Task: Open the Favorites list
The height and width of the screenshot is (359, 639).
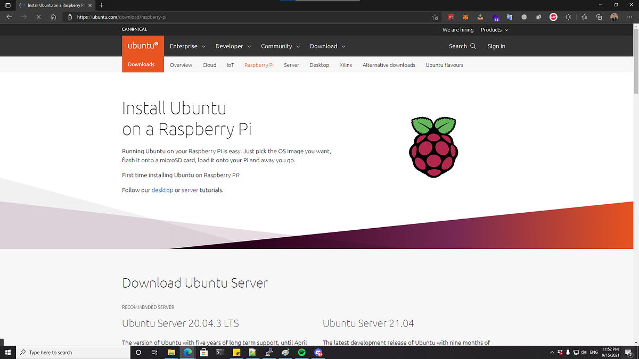Action: click(584, 16)
